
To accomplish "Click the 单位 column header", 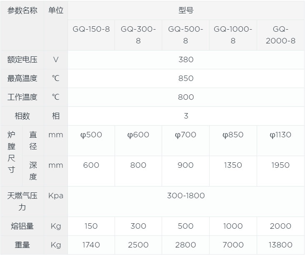I will [56, 11].
